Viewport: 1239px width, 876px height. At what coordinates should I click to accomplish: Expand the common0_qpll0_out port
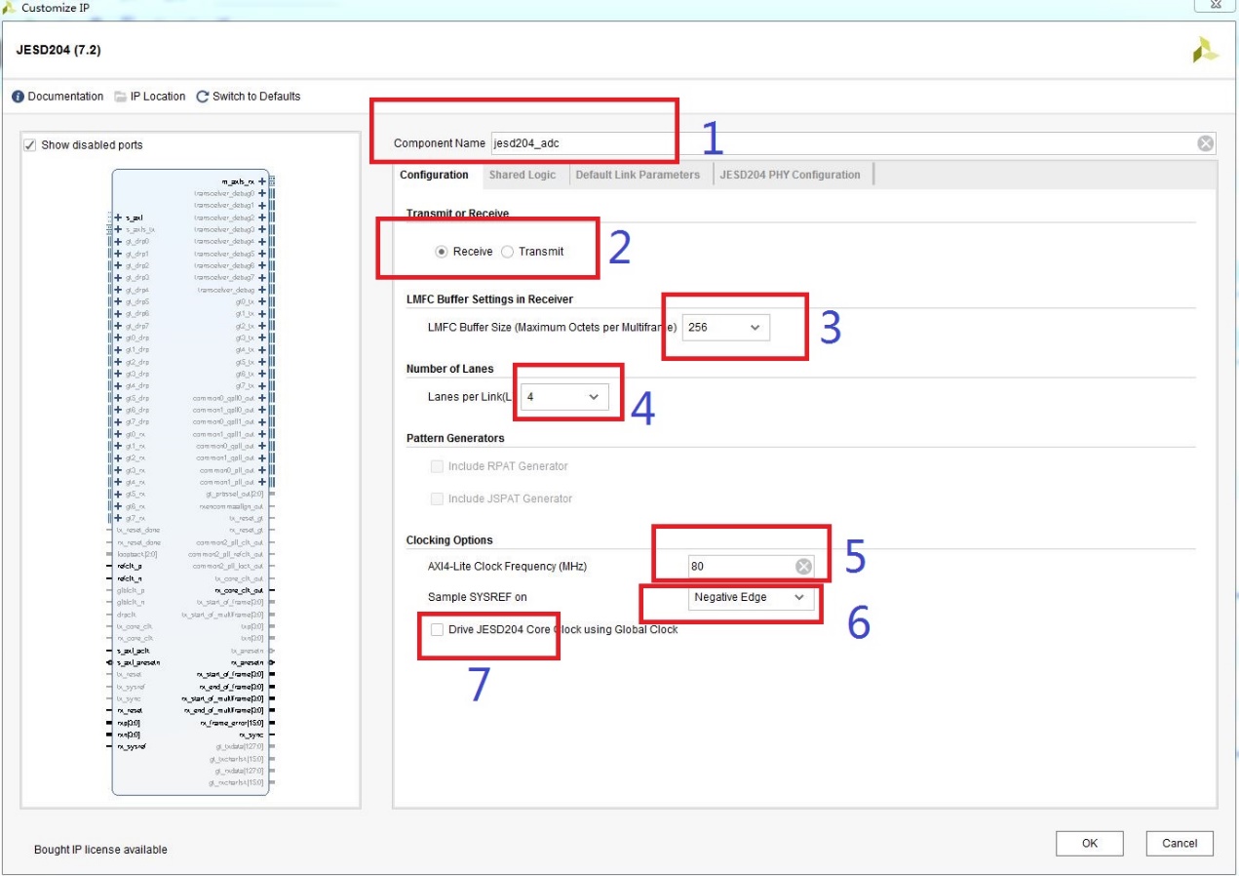click(262, 398)
